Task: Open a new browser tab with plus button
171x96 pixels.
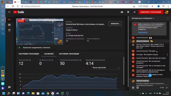Action: [139, 2]
